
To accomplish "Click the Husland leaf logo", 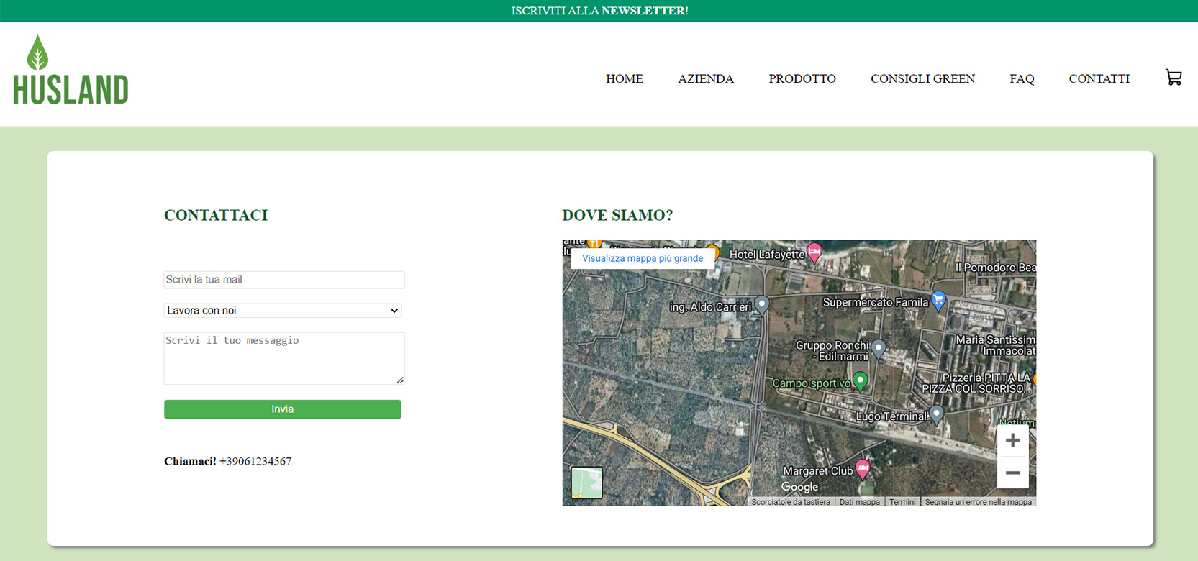I will tap(71, 70).
